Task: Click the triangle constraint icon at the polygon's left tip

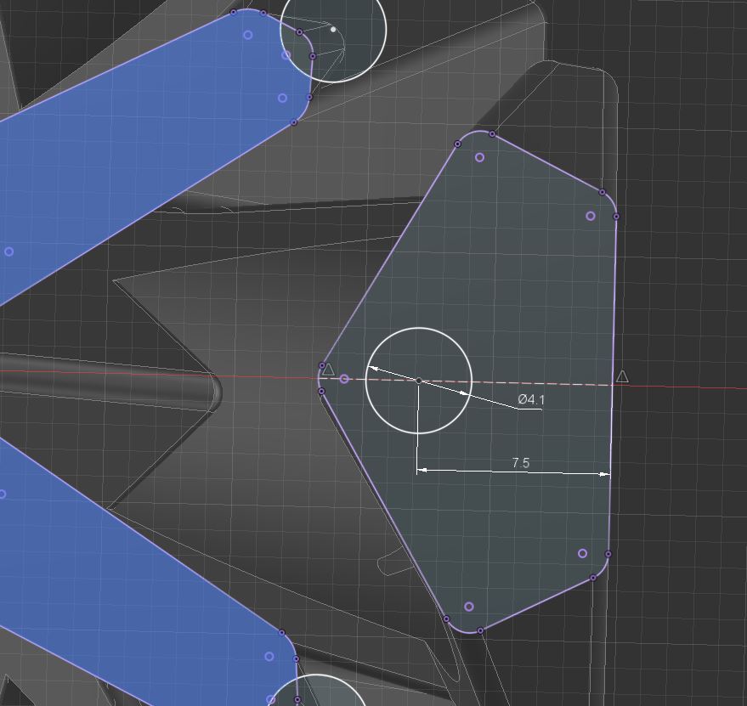Action: click(328, 370)
